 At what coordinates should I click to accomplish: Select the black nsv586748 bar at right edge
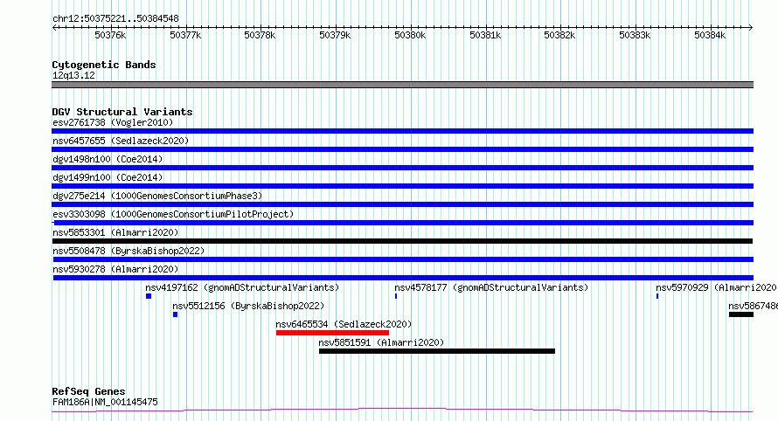[x=741, y=314]
